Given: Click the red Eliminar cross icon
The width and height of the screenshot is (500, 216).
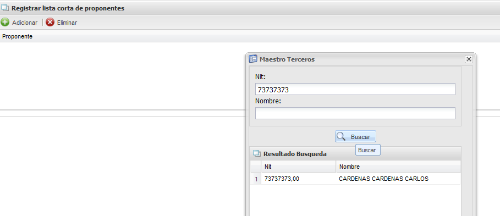Looking at the screenshot, I should 50,23.
